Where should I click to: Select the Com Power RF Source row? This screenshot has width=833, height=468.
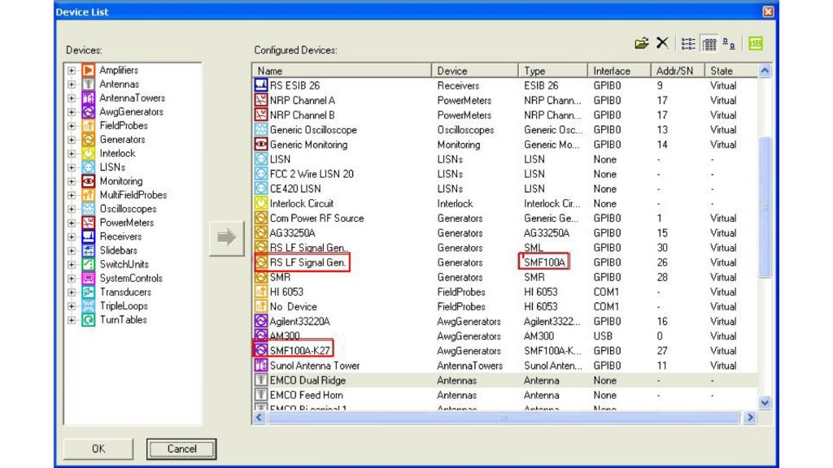point(505,218)
